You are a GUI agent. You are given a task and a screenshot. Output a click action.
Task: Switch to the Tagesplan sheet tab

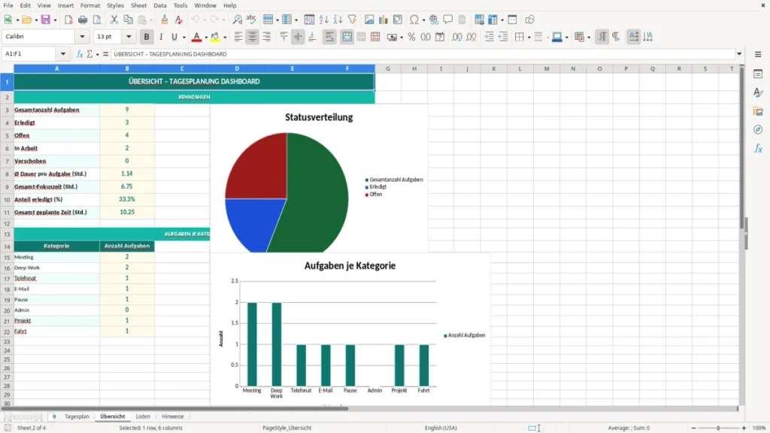tap(77, 416)
